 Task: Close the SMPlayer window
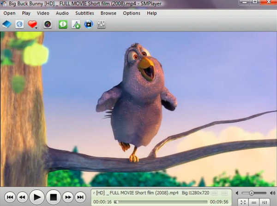tap(269, 2)
